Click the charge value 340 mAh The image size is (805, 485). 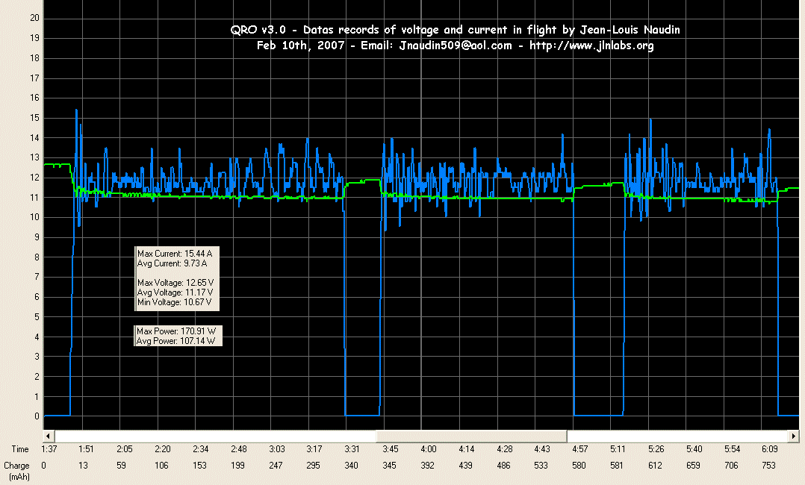pyautogui.click(x=351, y=466)
